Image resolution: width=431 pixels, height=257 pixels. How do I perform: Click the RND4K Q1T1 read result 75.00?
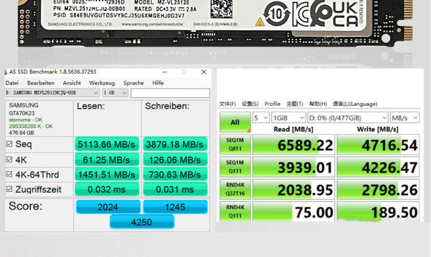pyautogui.click(x=293, y=212)
